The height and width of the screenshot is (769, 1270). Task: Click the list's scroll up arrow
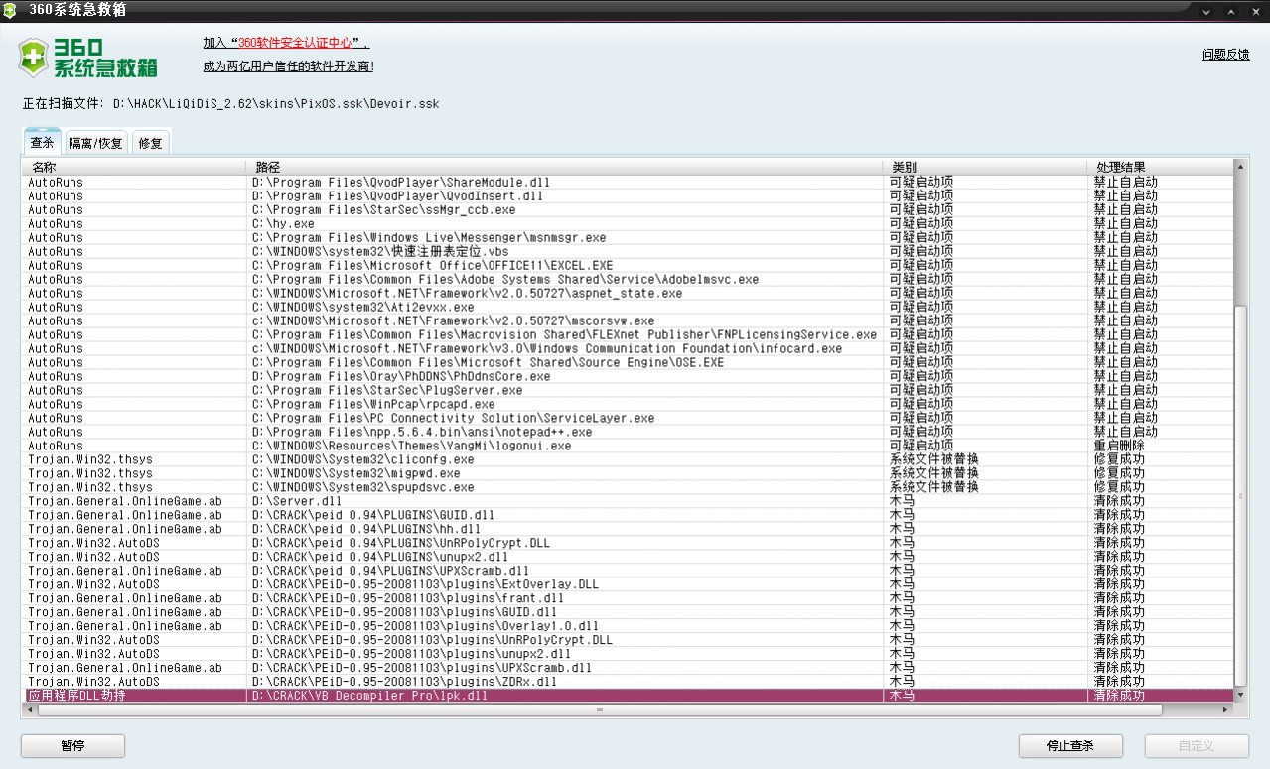(x=1240, y=167)
